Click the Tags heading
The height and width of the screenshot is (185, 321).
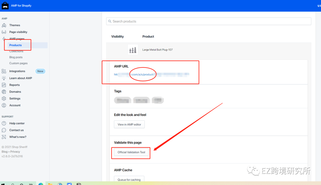click(x=118, y=91)
